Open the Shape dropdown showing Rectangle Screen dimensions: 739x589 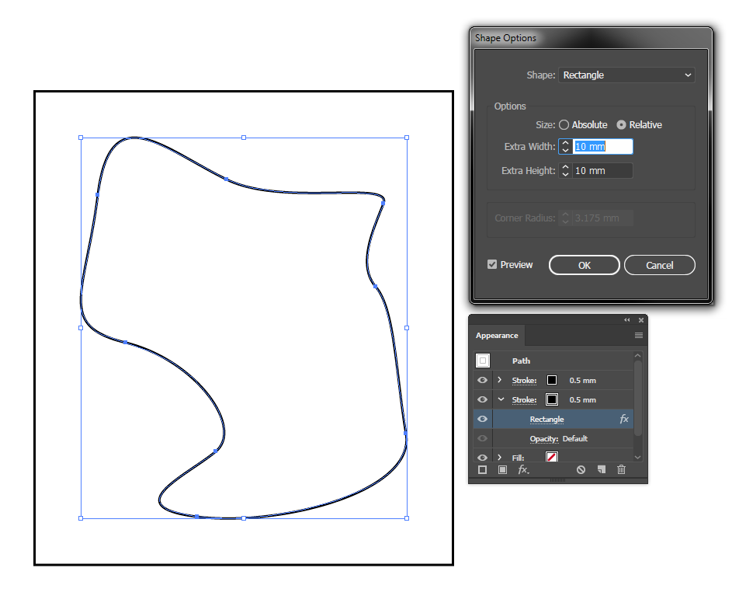click(626, 75)
